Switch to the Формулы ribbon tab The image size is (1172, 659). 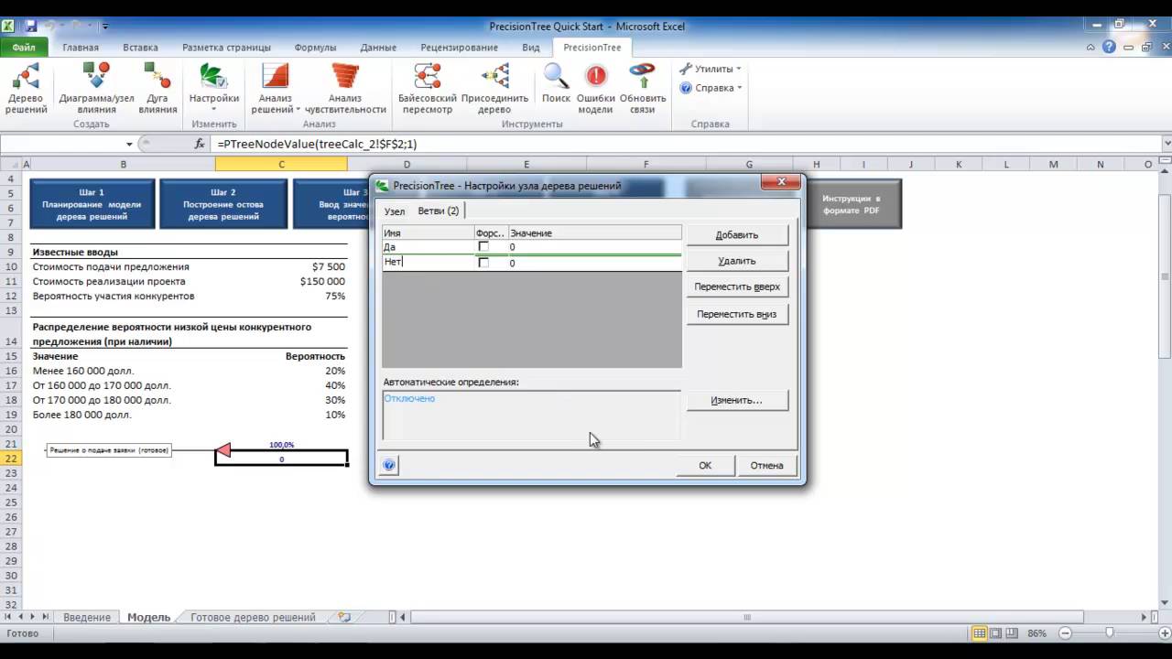coord(315,48)
